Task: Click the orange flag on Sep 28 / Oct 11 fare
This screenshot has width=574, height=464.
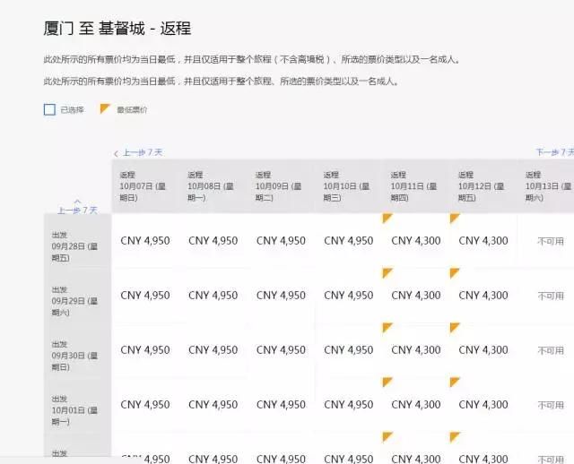Action: pos(387,218)
